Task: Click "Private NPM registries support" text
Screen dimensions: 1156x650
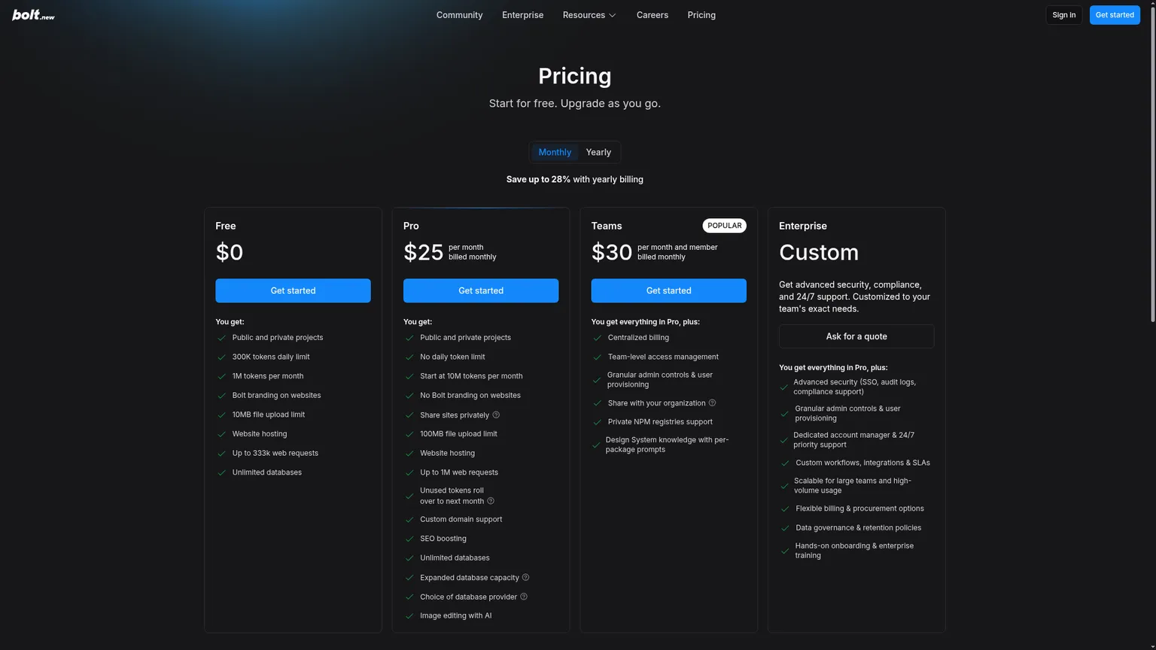Action: [660, 421]
